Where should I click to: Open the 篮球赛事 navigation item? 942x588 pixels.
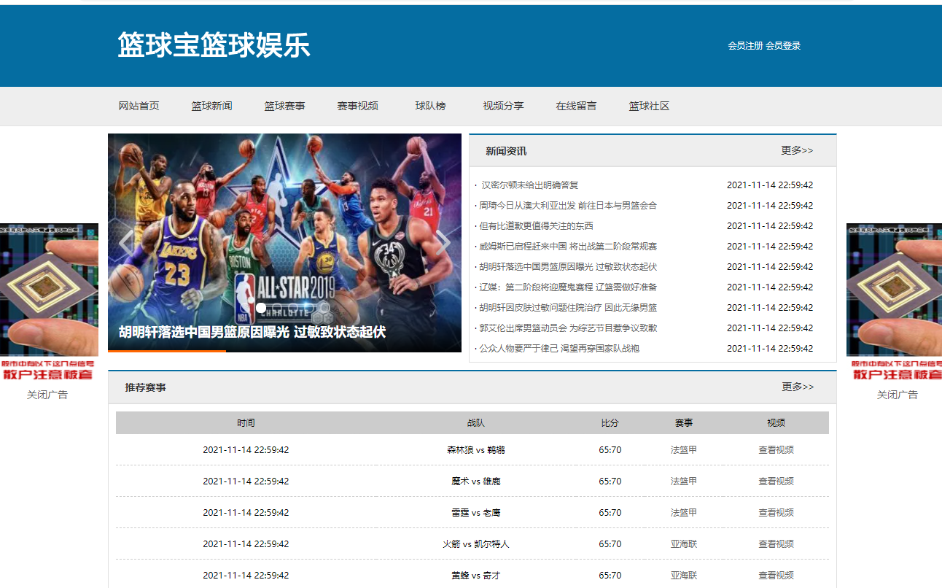click(x=285, y=106)
